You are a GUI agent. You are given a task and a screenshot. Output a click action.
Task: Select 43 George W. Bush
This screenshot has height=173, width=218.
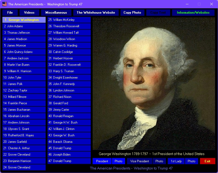point(69,135)
